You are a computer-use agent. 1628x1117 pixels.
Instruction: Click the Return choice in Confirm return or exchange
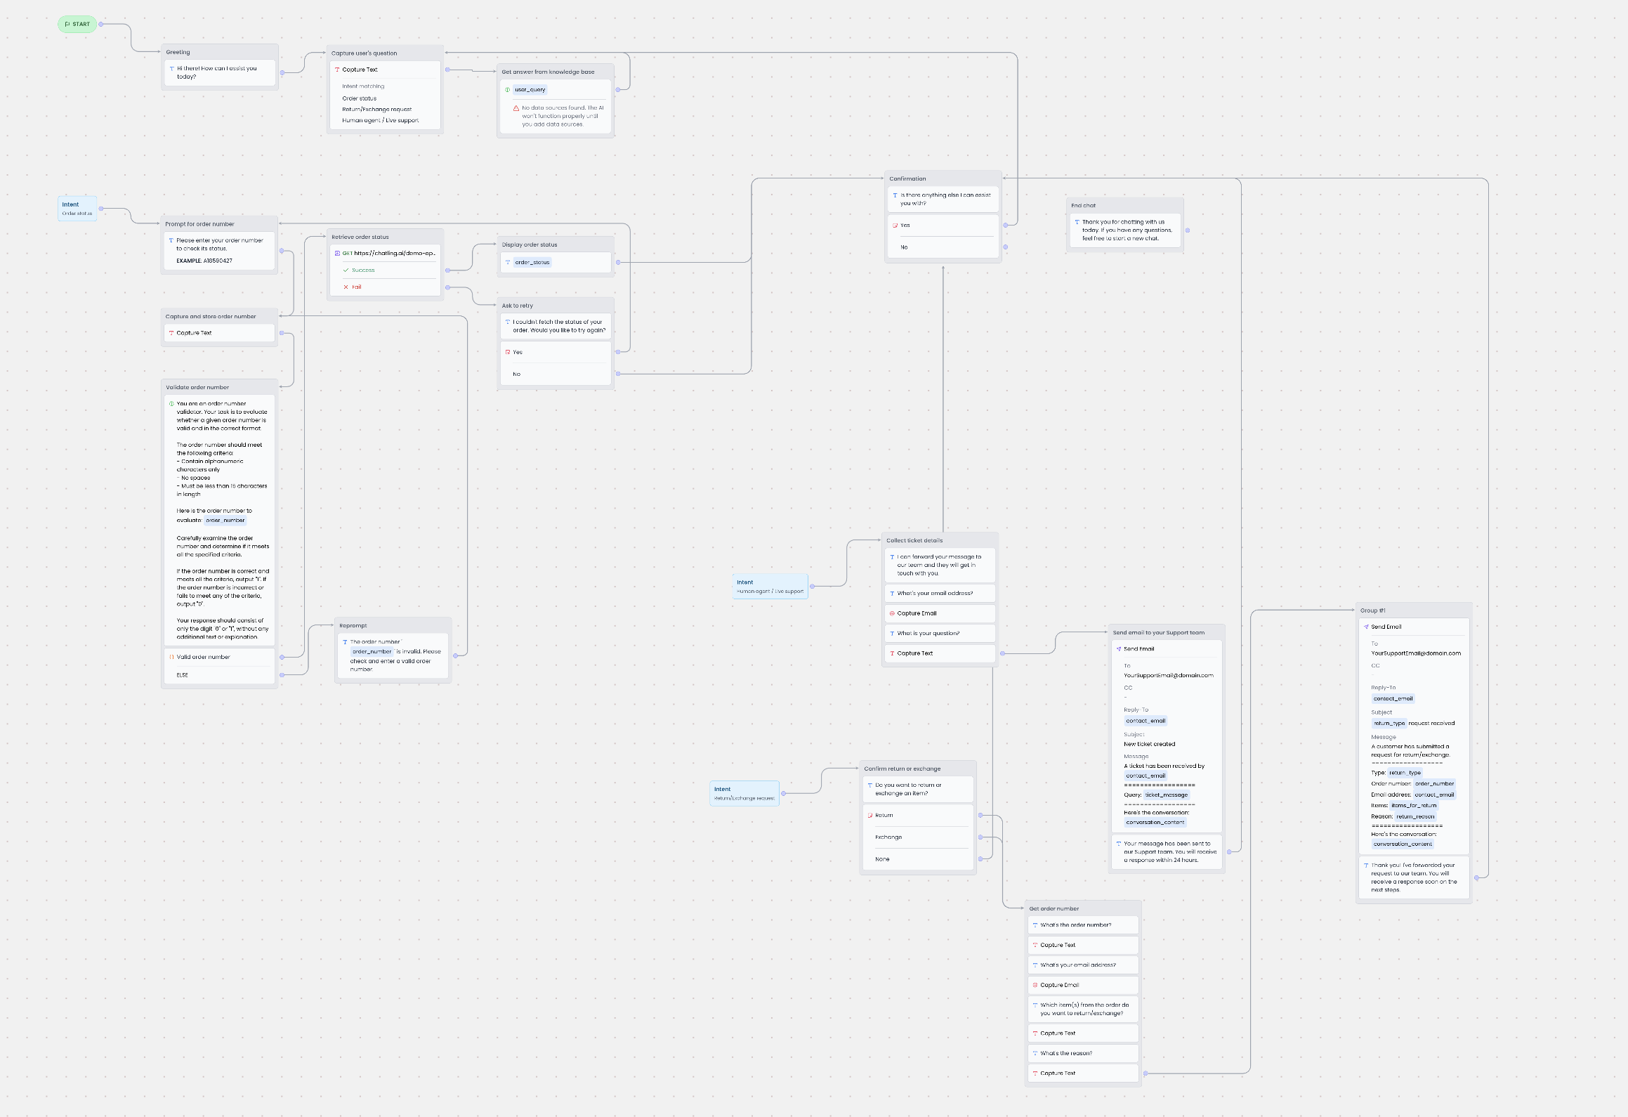pos(884,815)
